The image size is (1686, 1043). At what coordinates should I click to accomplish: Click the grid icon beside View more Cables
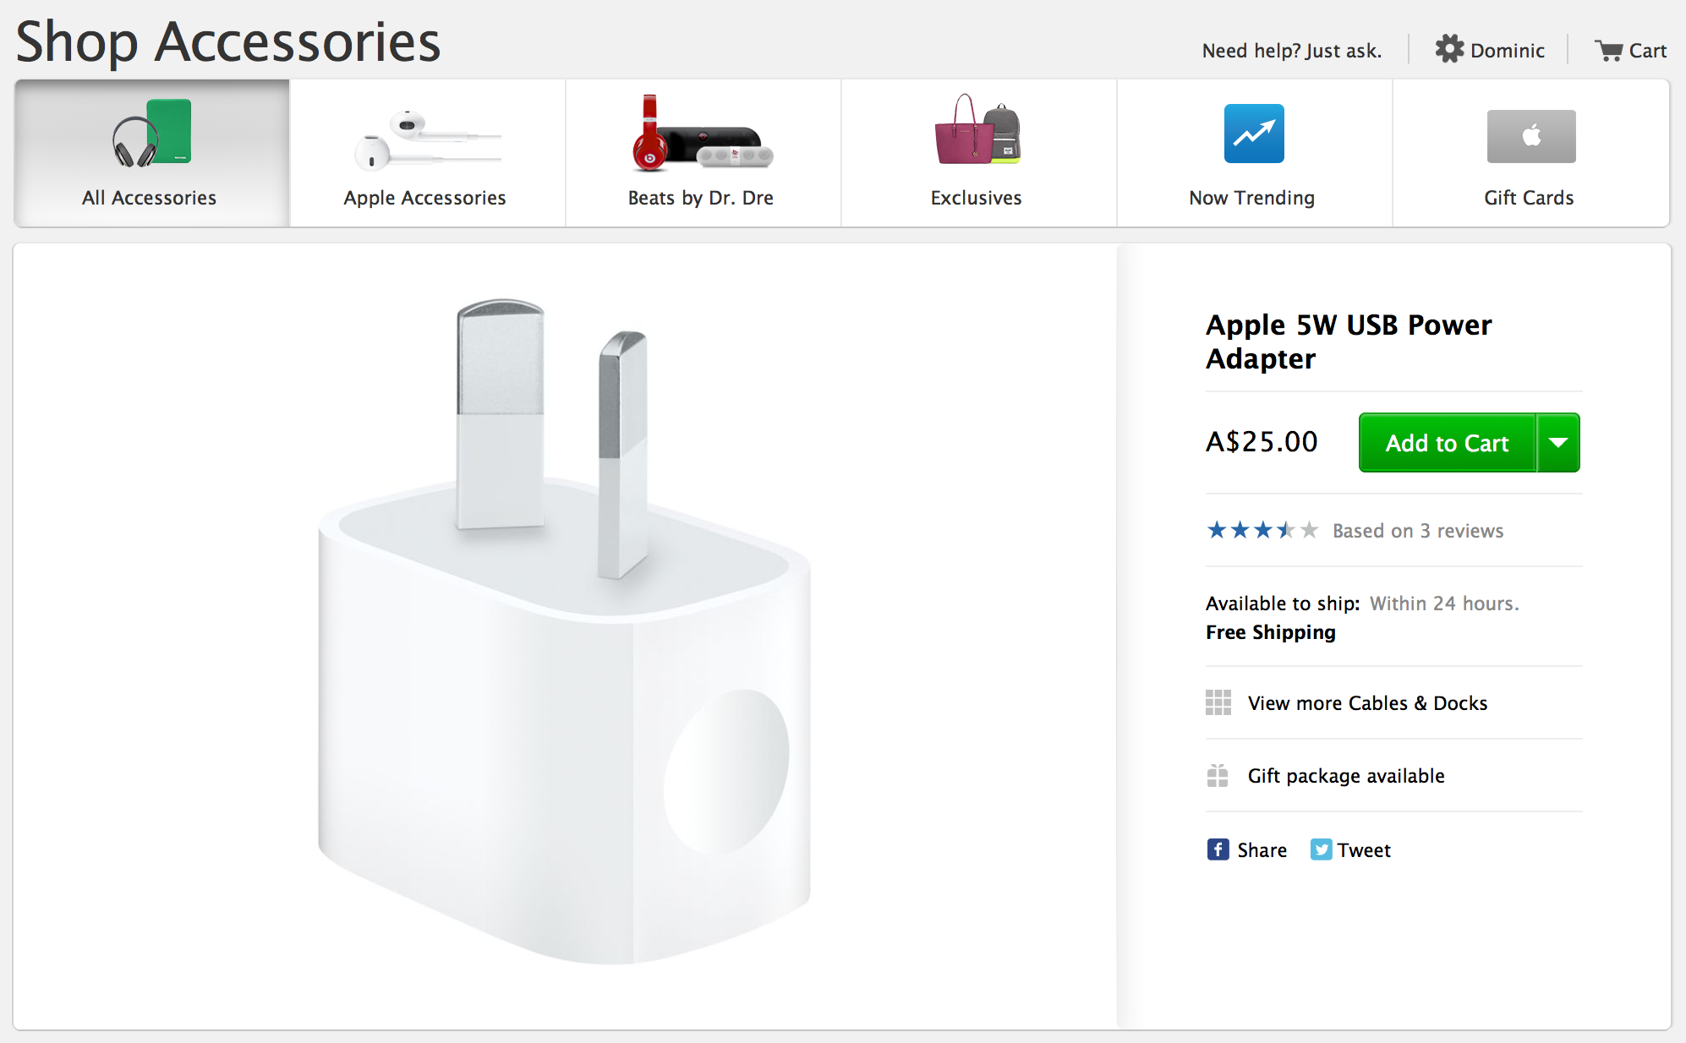1218,702
